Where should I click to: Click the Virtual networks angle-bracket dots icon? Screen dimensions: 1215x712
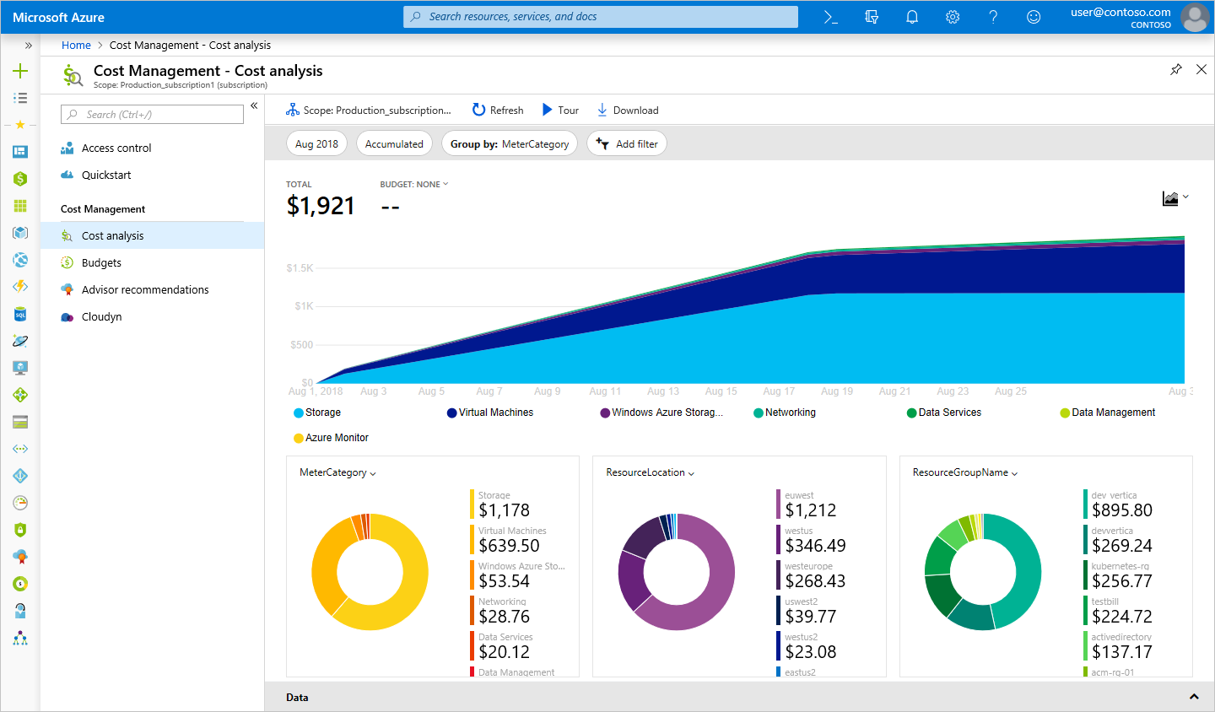coord(20,449)
